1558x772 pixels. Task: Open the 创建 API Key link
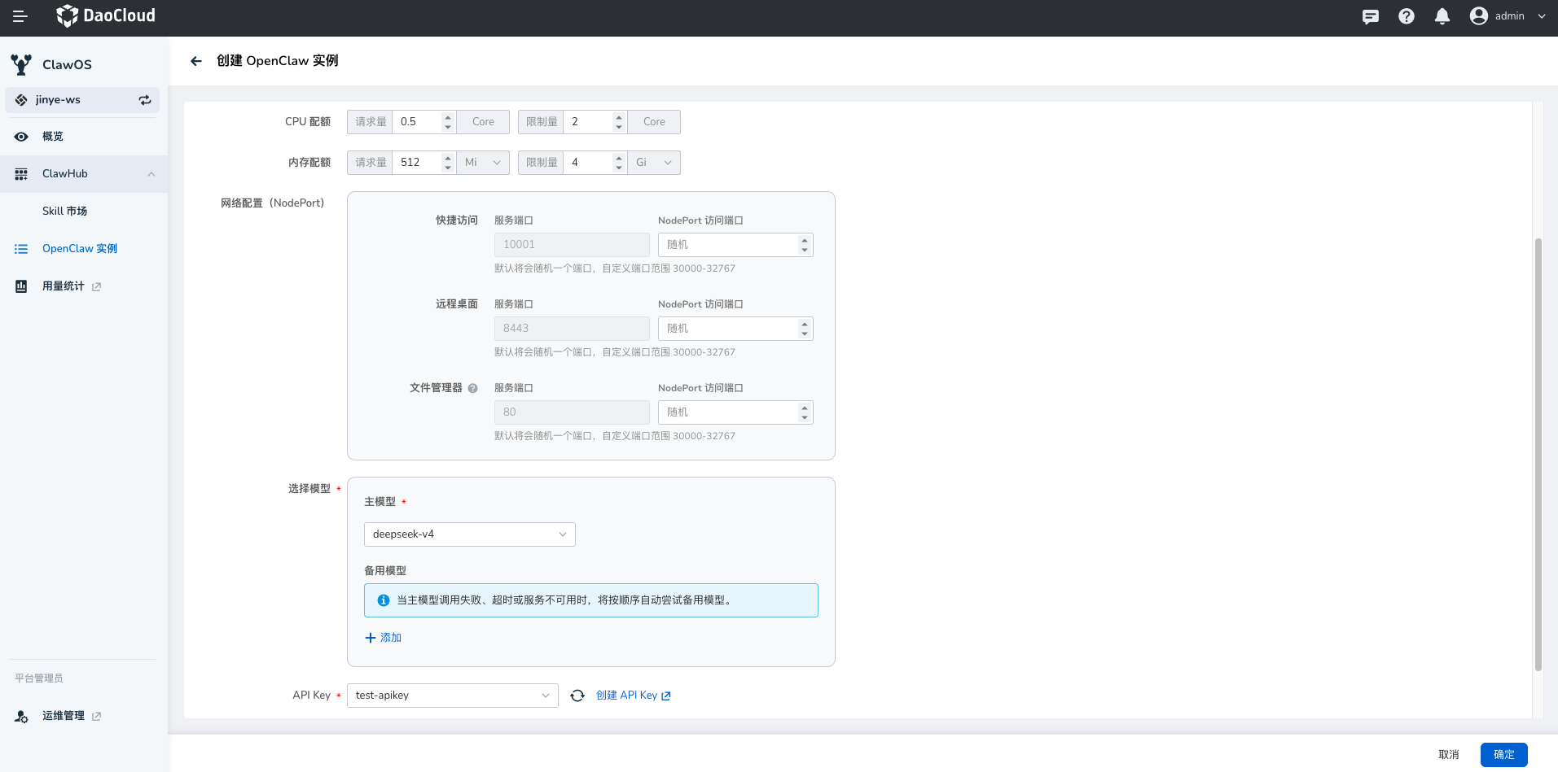coord(634,696)
